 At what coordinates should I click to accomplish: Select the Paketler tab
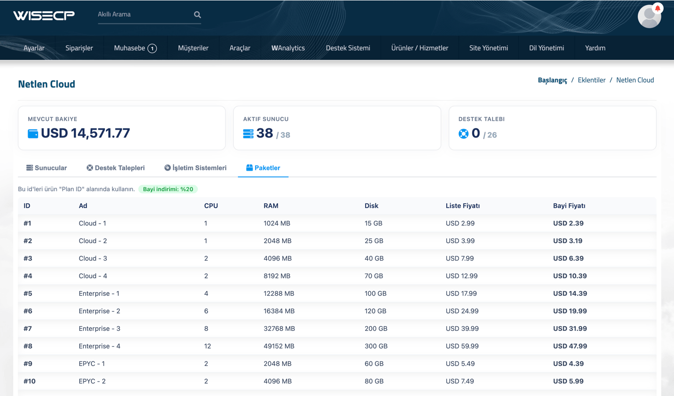click(263, 168)
